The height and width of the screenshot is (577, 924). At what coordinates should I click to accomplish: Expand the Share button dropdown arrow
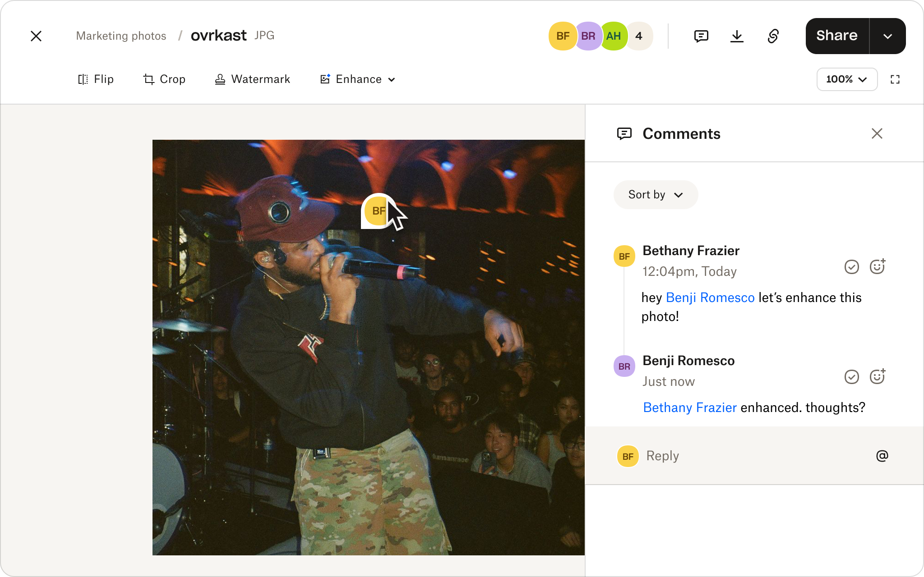[x=887, y=36]
